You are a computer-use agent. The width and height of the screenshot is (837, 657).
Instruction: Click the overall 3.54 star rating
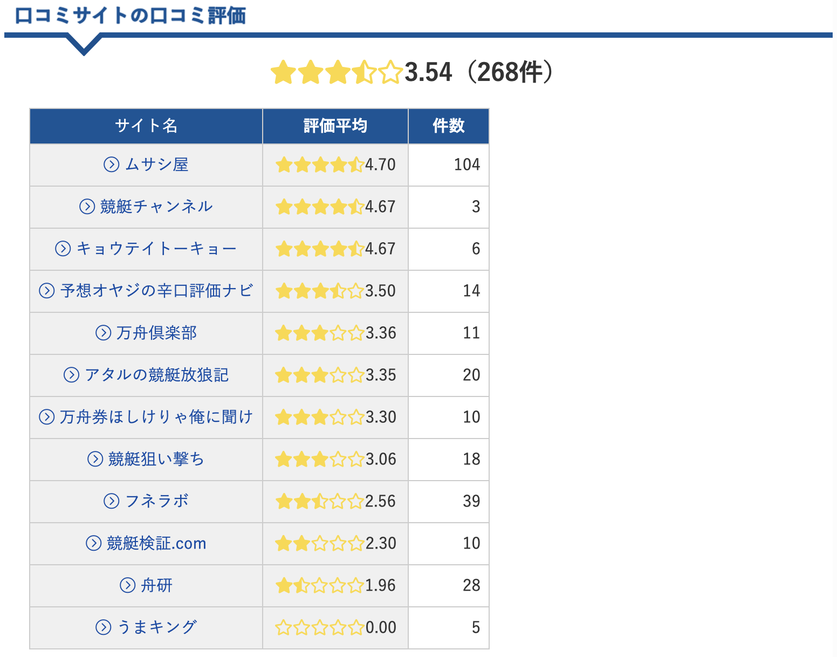(x=337, y=73)
